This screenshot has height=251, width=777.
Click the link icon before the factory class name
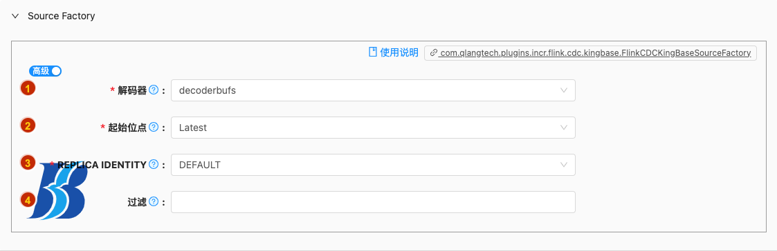click(434, 53)
